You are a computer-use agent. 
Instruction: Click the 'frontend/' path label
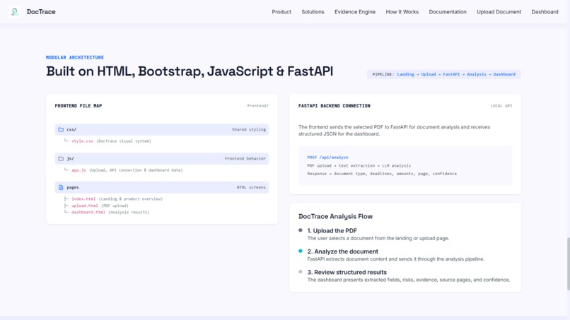point(257,106)
